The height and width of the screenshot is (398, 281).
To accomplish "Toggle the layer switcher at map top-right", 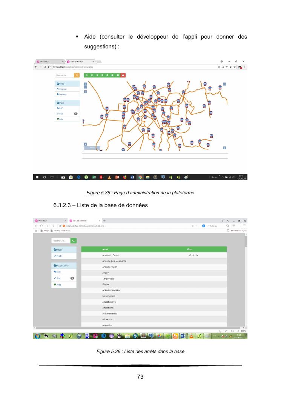I will pyautogui.click(x=224, y=84).
